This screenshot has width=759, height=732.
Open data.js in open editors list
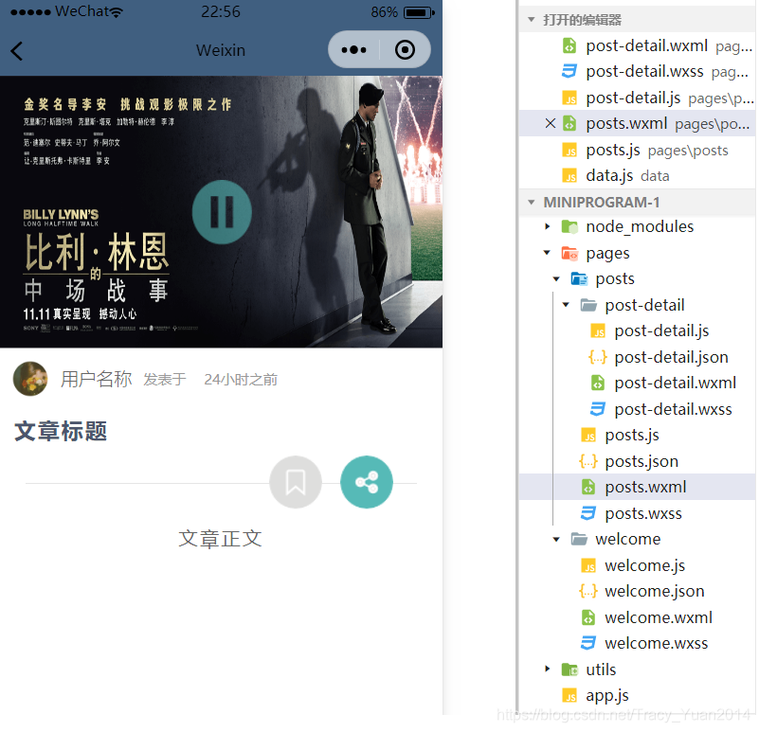pyautogui.click(x=637, y=175)
